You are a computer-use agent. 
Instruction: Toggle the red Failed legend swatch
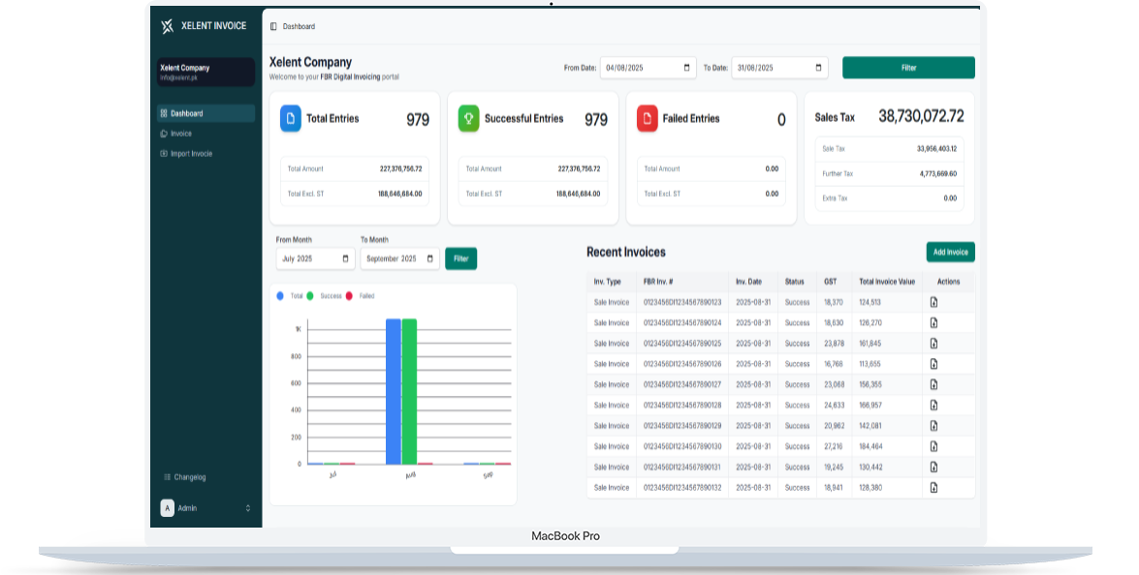[x=349, y=296]
